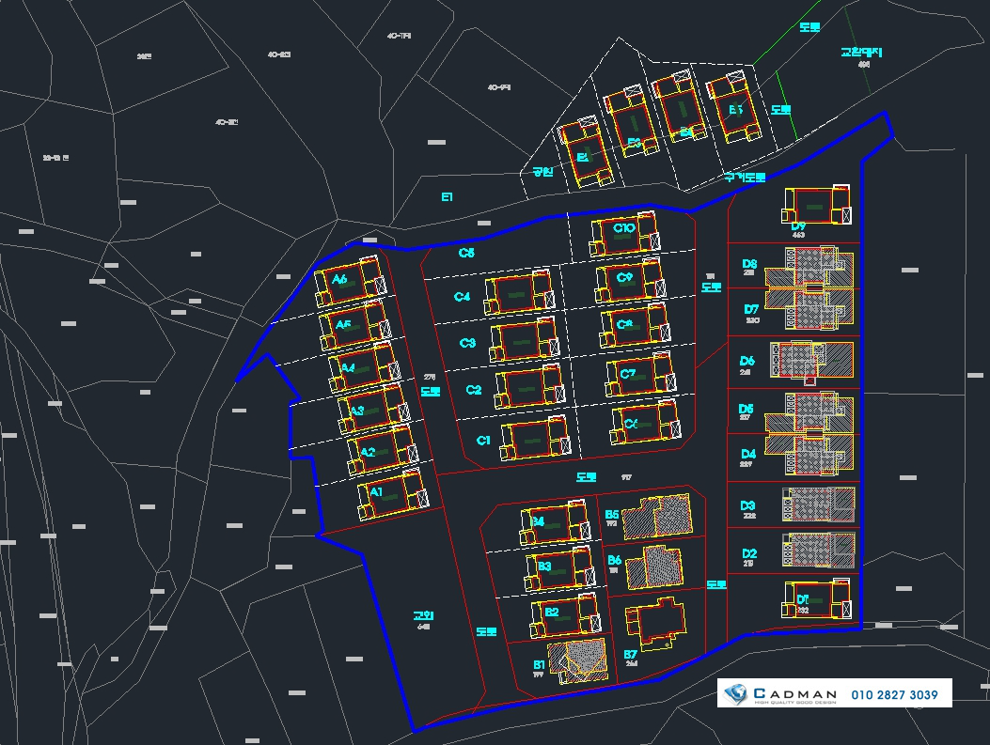Click the B7 lot label
The width and height of the screenshot is (990, 745).
630,655
